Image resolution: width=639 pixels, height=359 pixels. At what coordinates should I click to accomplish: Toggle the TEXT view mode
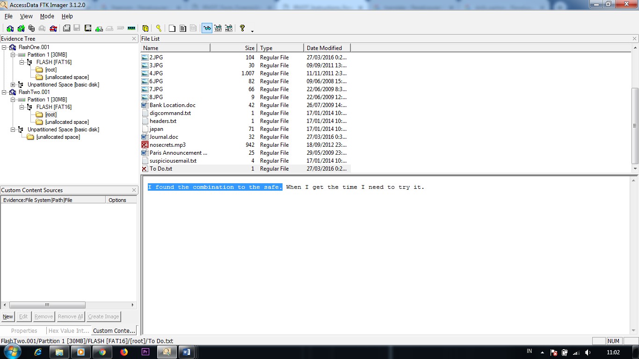[x=218, y=29]
